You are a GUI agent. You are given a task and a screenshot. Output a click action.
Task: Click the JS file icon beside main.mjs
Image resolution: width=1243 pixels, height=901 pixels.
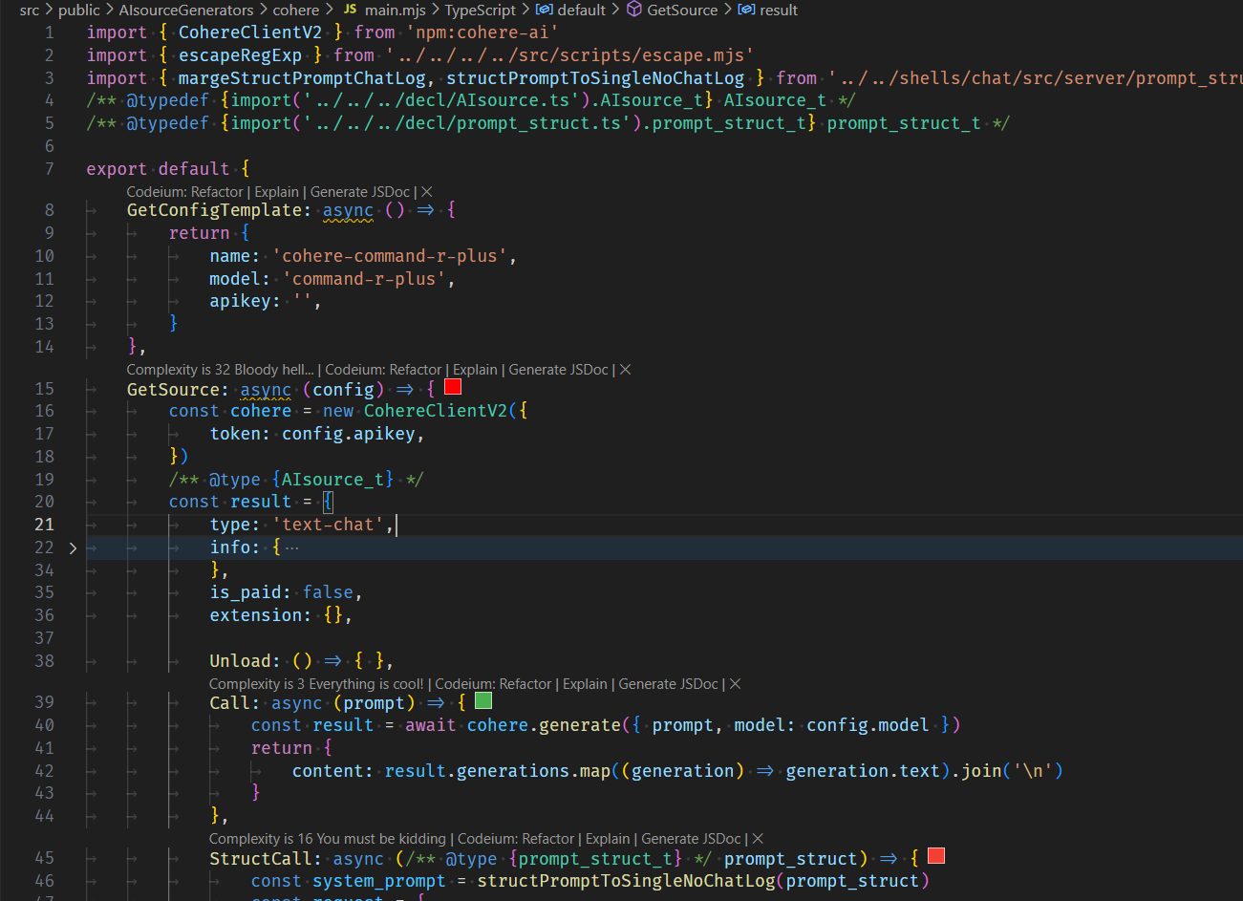point(351,10)
